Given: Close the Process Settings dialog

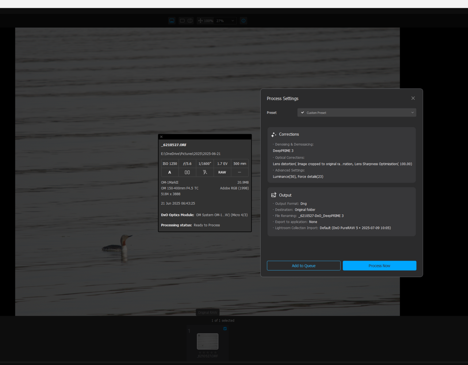Looking at the screenshot, I should pyautogui.click(x=413, y=98).
